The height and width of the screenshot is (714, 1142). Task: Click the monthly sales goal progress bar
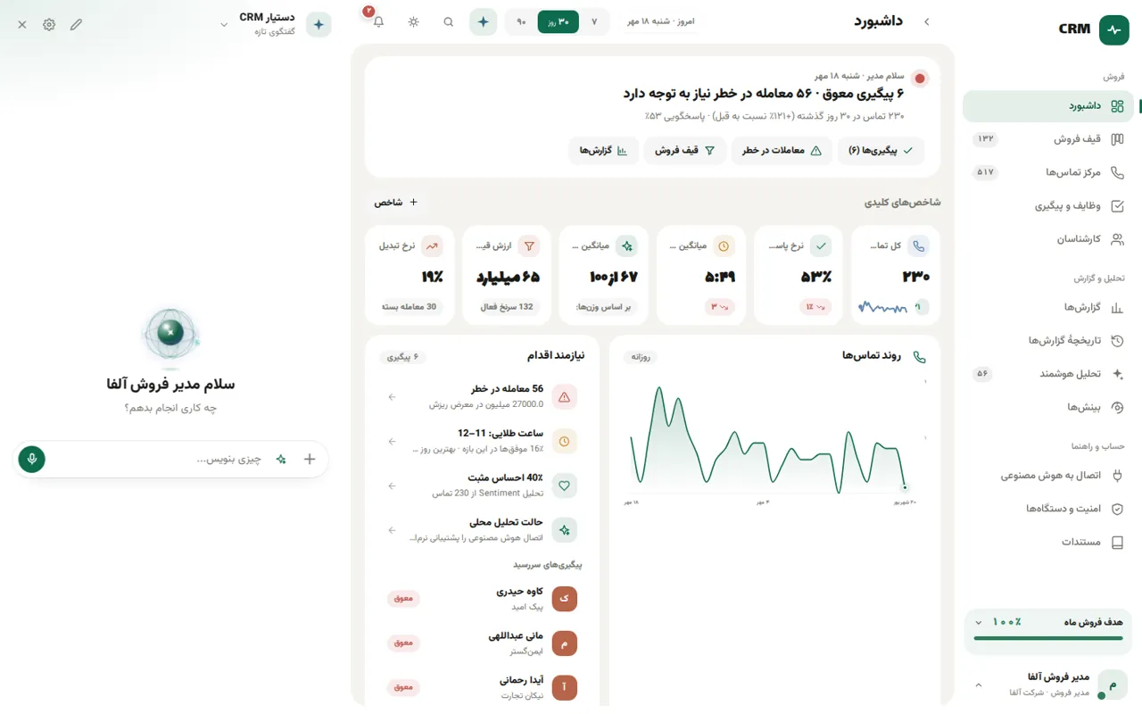coord(1047,638)
